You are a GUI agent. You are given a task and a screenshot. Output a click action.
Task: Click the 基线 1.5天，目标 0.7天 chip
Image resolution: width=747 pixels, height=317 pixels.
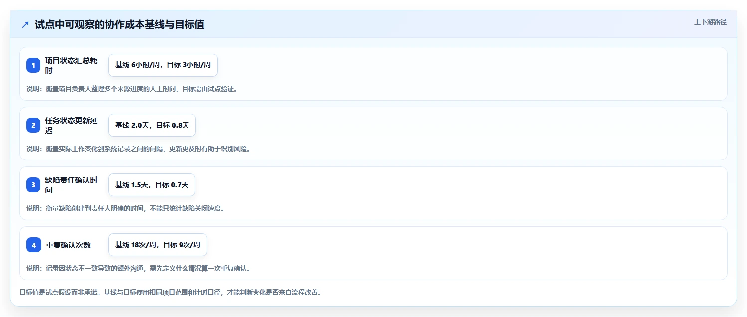pos(152,185)
